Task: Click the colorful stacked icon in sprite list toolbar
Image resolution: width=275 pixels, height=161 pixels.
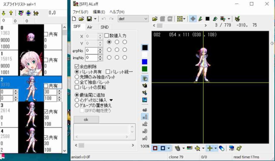Action: click(x=21, y=13)
